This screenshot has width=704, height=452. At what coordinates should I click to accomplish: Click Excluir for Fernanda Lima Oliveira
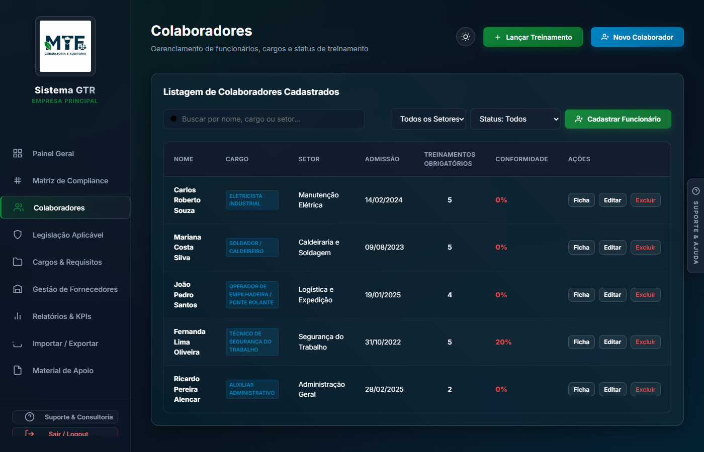646,342
